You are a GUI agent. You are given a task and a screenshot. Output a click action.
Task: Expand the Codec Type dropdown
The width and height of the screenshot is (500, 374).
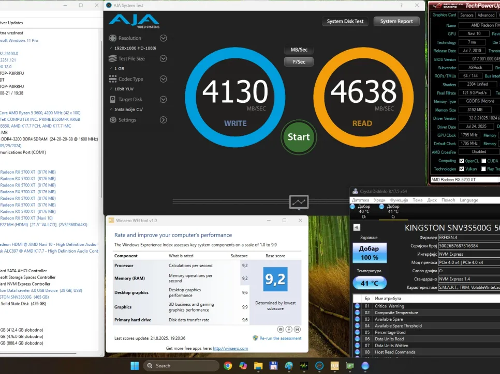point(164,79)
